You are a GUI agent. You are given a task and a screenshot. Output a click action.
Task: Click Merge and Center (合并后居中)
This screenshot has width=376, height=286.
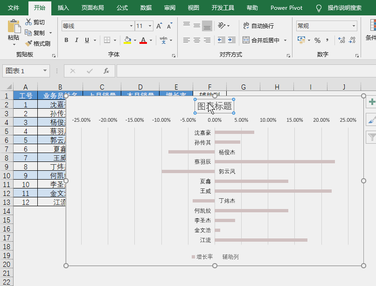click(x=261, y=40)
